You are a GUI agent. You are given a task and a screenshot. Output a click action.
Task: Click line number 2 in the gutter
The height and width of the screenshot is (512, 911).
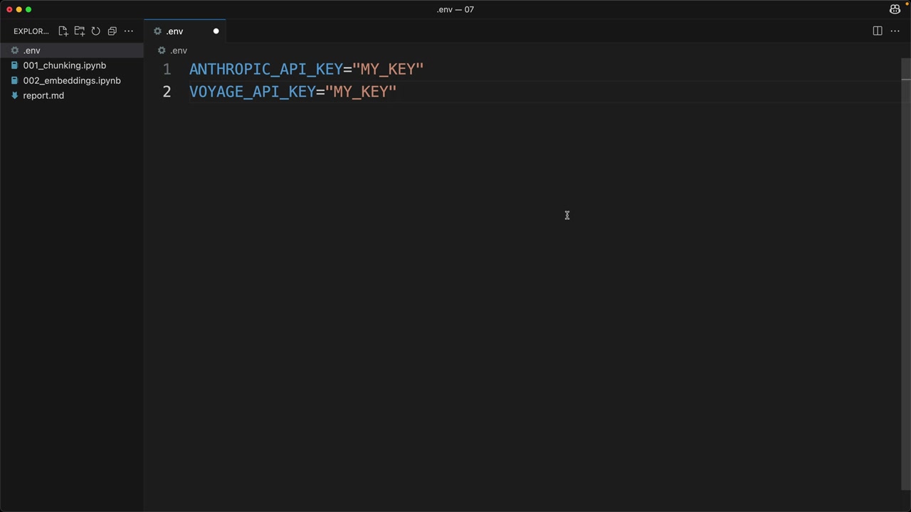click(167, 92)
